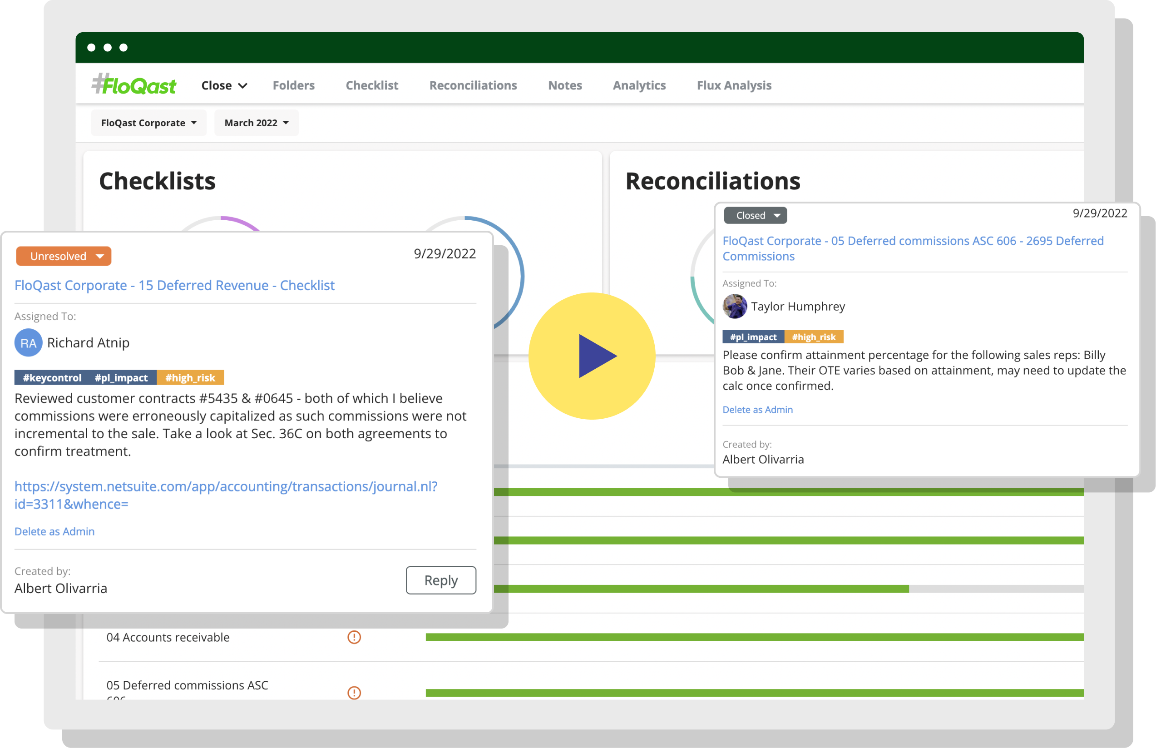The width and height of the screenshot is (1156, 748).
Task: Select the 05 Deferred commissions ASC row label
Action: [x=188, y=685]
